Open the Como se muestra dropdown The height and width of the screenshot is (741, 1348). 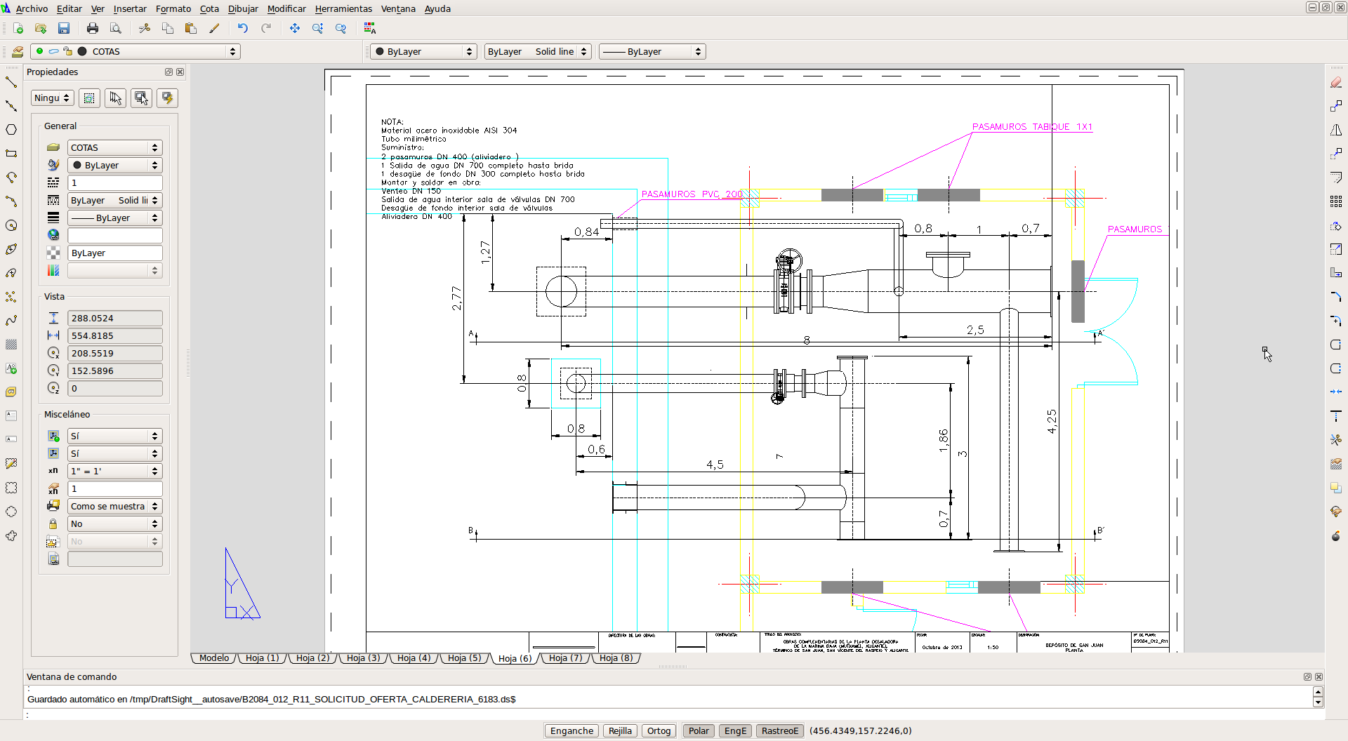click(x=114, y=506)
